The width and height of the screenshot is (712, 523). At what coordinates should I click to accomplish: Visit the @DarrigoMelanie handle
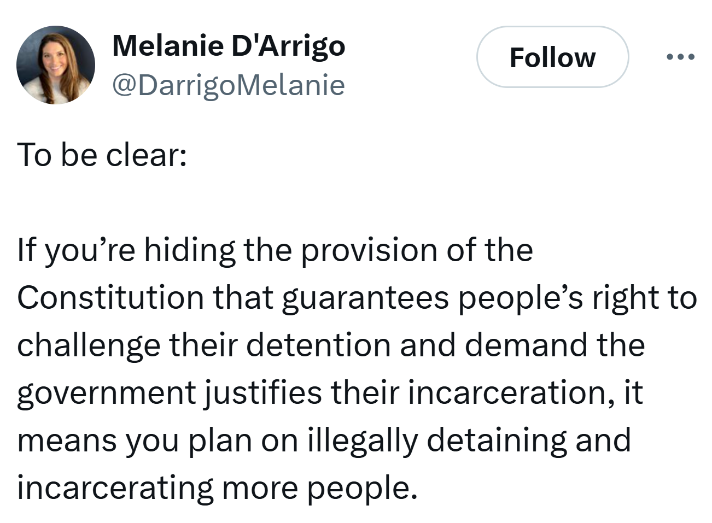(x=229, y=85)
